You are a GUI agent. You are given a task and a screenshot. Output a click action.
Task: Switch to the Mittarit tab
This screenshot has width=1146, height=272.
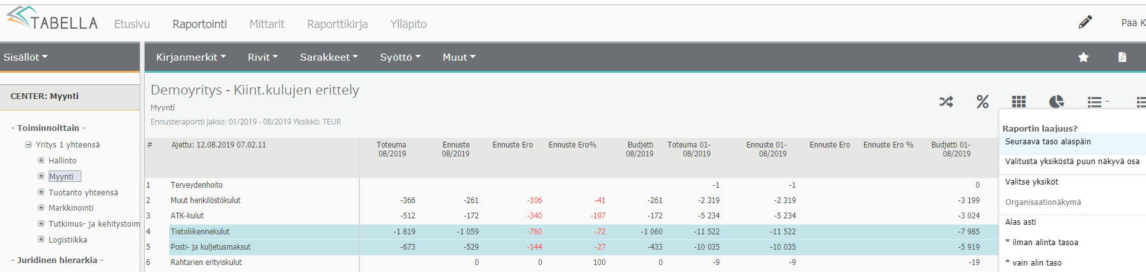coord(266,24)
